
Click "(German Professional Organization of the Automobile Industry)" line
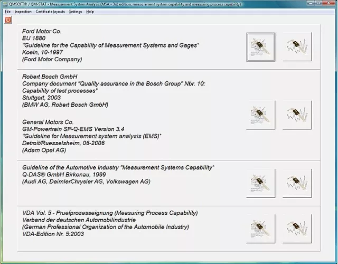coord(106,227)
